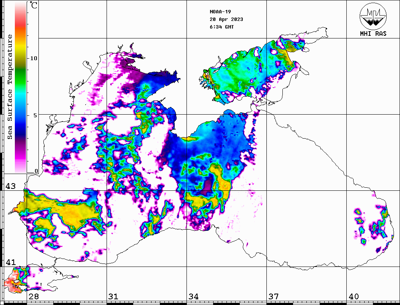Click the 6:34 GMT time label

click(222, 27)
